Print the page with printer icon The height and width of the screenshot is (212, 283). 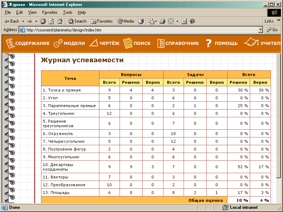[x=162, y=21]
